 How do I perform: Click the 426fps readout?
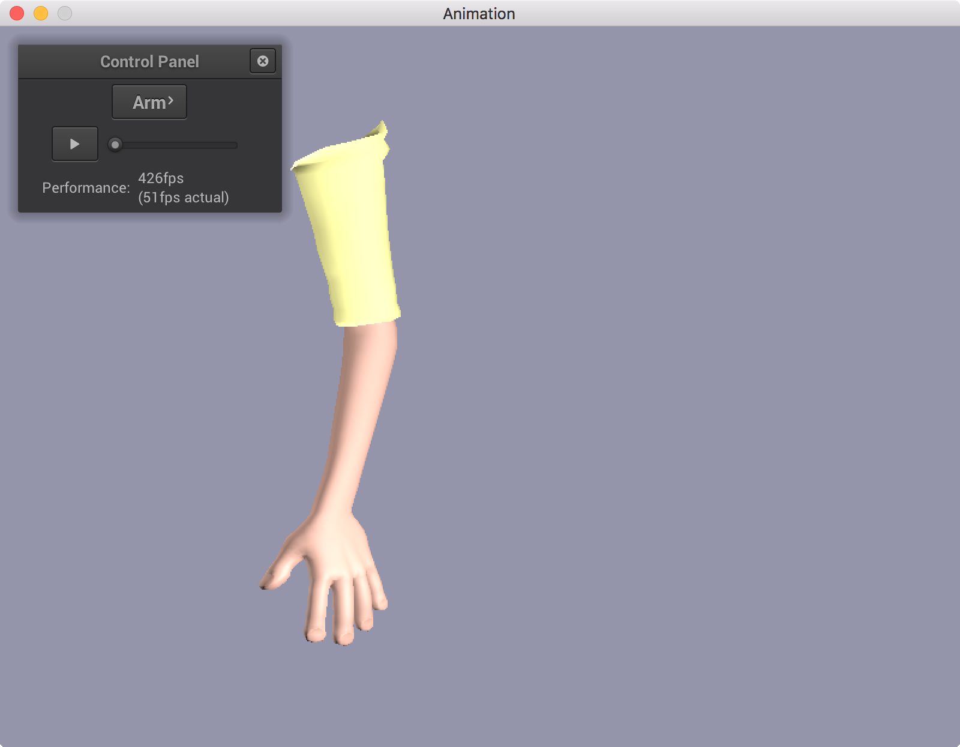click(x=161, y=178)
